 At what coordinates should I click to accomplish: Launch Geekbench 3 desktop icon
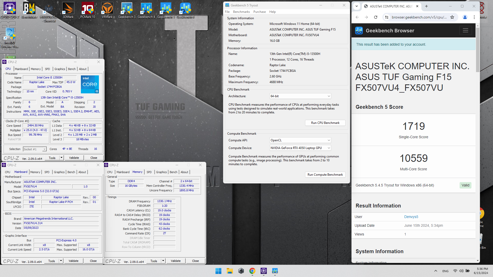(127, 10)
